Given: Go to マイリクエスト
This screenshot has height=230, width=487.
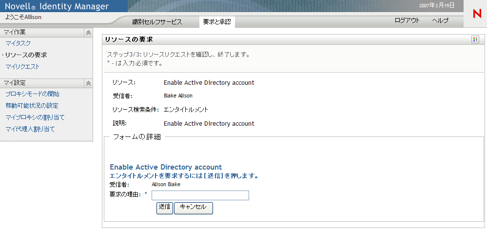Looking at the screenshot, I should 22,67.
